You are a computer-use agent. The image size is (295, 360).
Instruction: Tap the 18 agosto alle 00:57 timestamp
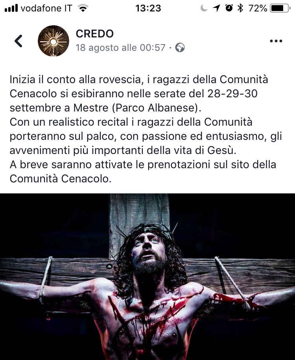(121, 48)
